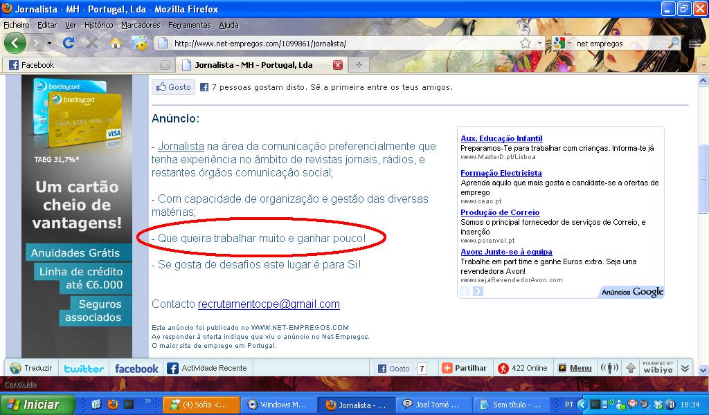Bookmark this page with the star icon

pos(526,43)
